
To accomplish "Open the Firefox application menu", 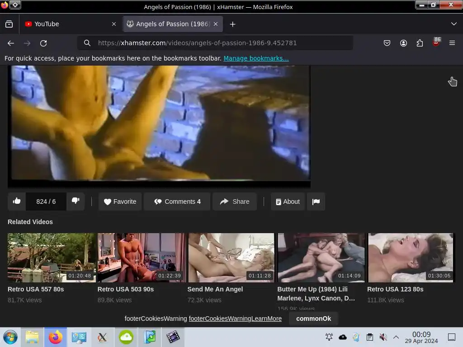I will tap(452, 43).
